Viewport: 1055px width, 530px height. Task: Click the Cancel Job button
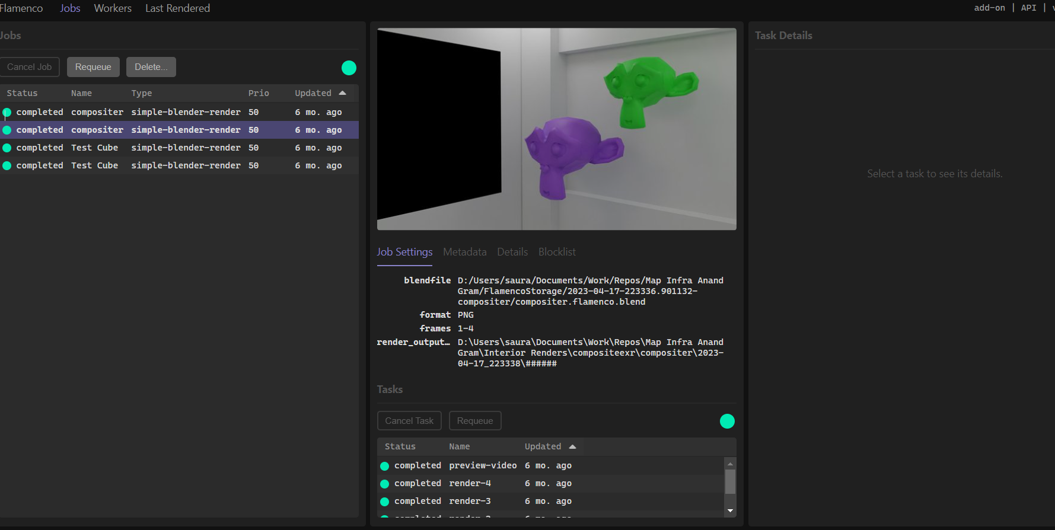(x=29, y=67)
